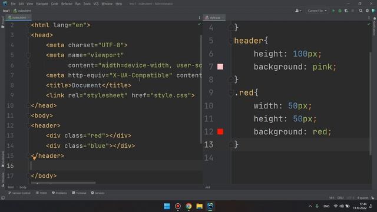
Task: Open the Bookmarks tool window on the left strip
Action: [x=2, y=159]
